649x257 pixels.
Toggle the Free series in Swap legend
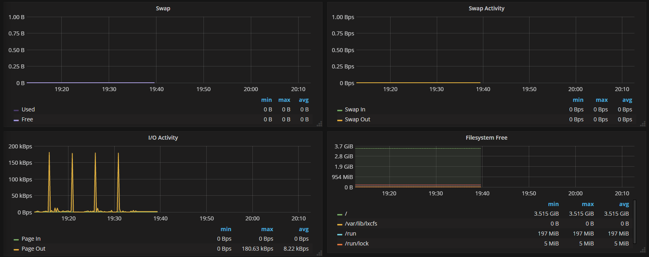click(x=27, y=119)
